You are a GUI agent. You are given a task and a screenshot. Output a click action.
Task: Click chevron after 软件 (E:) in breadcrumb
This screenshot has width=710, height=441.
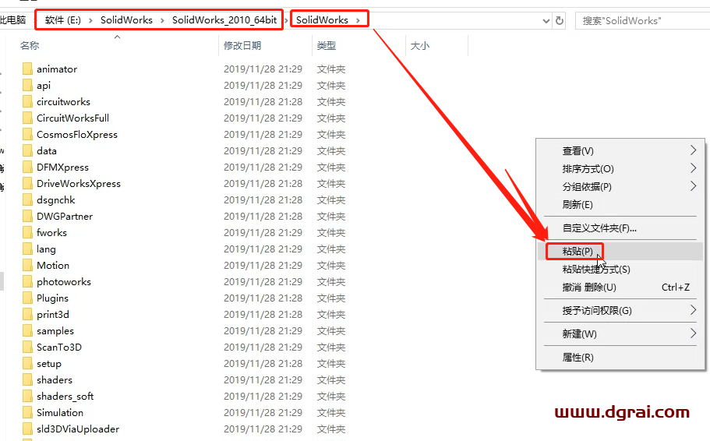90,20
